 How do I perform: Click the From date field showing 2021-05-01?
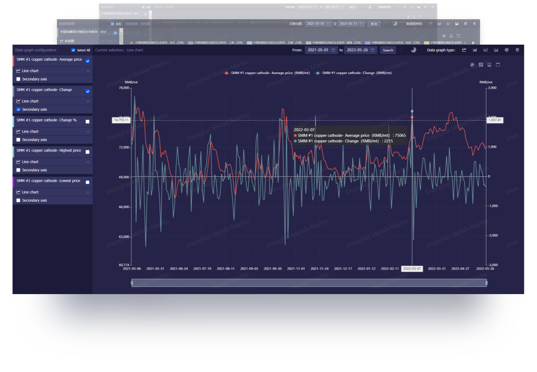coord(319,50)
